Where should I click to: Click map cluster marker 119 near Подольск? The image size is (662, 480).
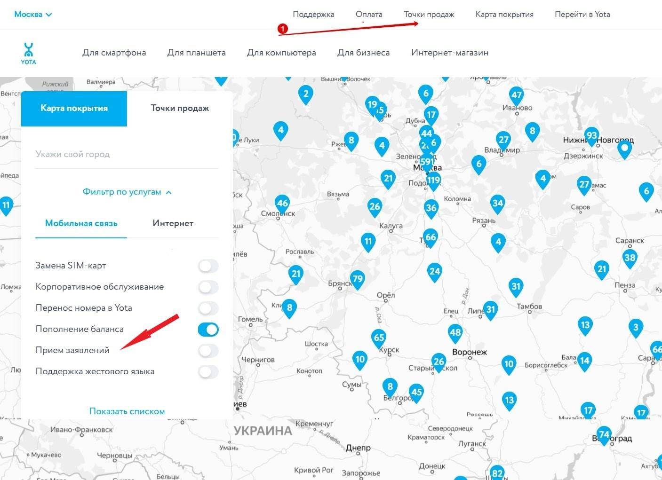(x=433, y=181)
